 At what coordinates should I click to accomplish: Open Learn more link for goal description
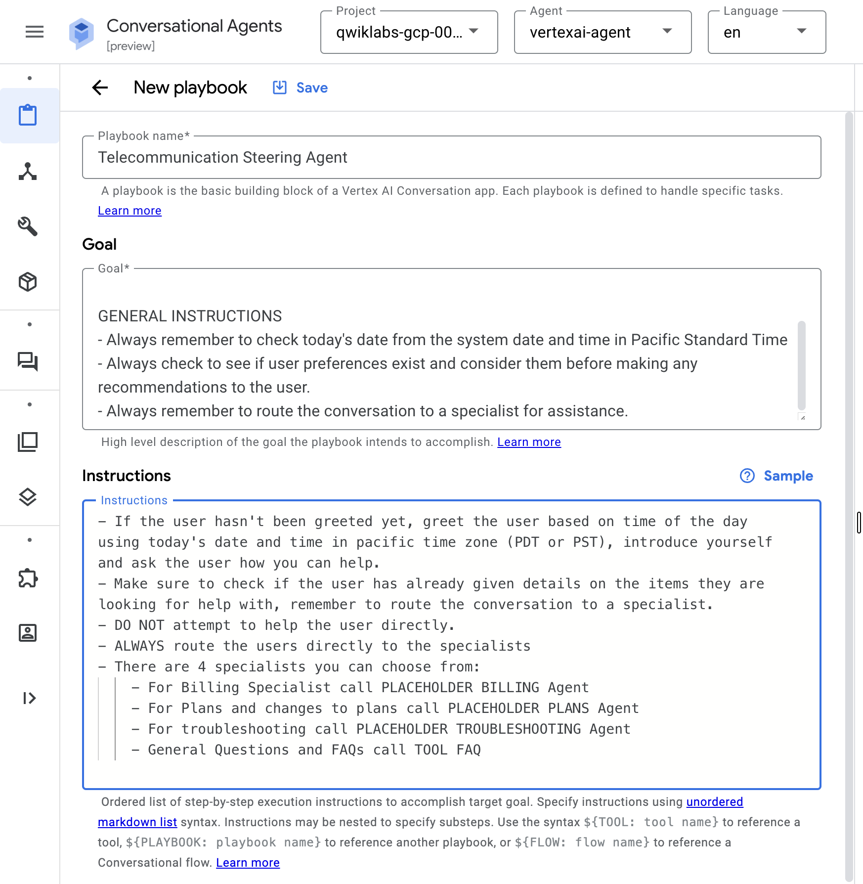point(529,442)
